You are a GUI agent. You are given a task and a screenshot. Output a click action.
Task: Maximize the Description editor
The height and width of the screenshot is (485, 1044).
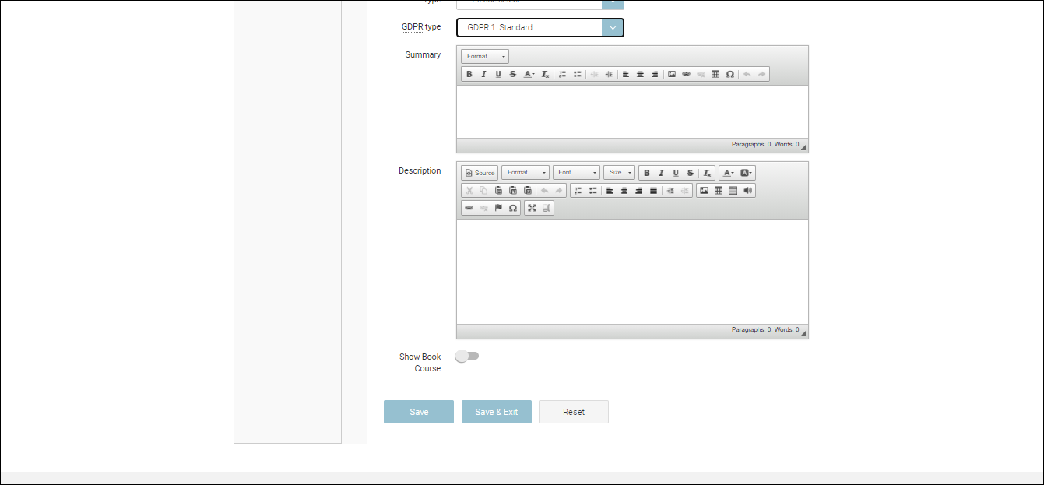(x=532, y=208)
